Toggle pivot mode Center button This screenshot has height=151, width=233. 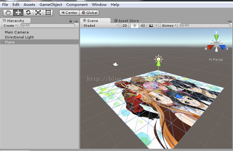[x=69, y=13]
